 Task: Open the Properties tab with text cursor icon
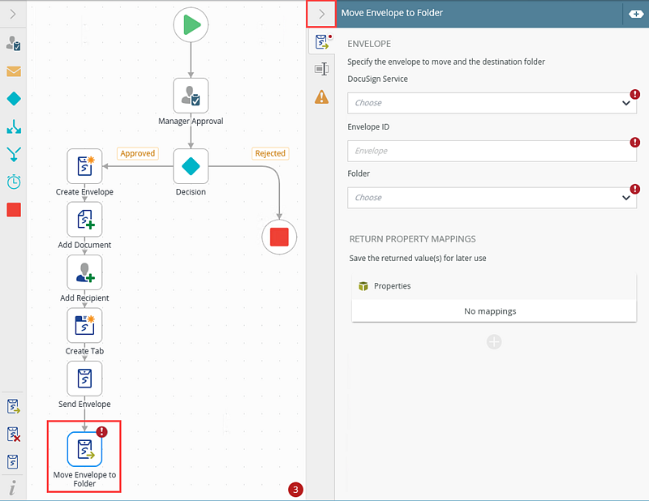322,70
